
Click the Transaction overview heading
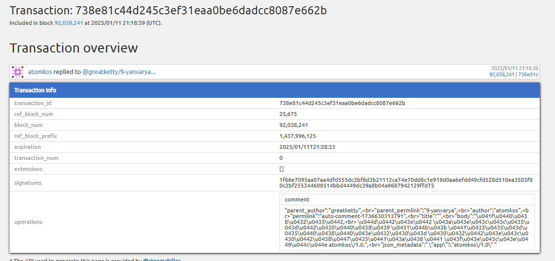point(74,48)
